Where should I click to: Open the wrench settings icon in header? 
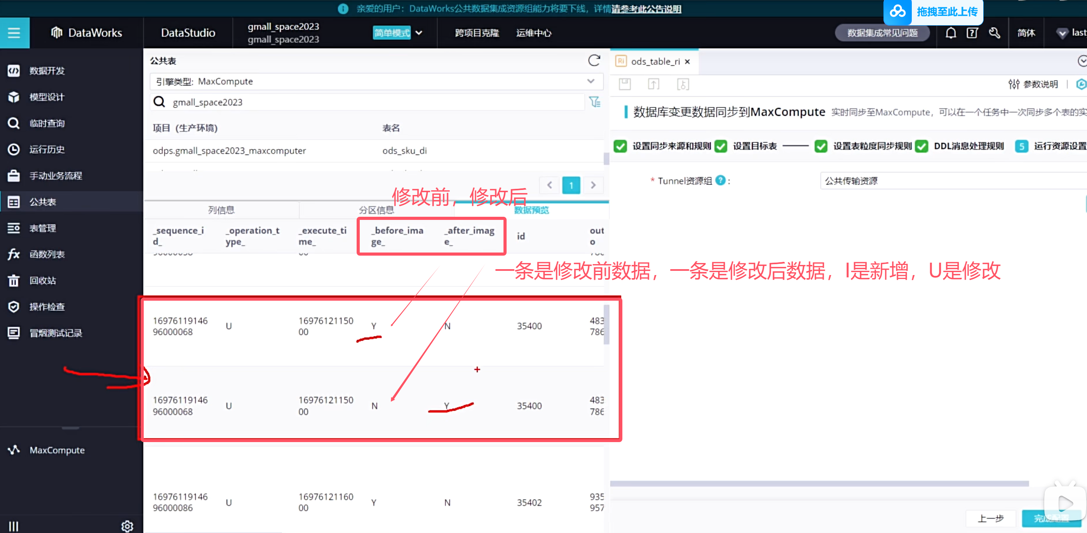(x=994, y=33)
